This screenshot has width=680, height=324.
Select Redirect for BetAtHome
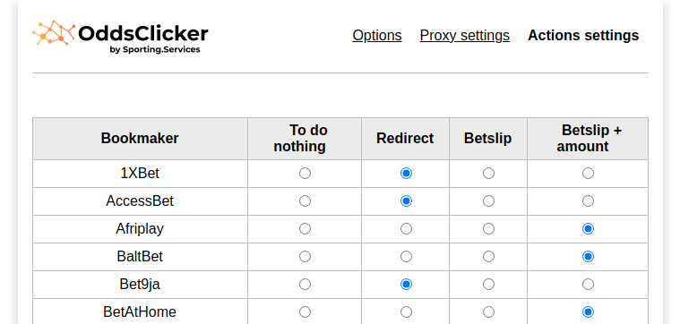(x=406, y=311)
